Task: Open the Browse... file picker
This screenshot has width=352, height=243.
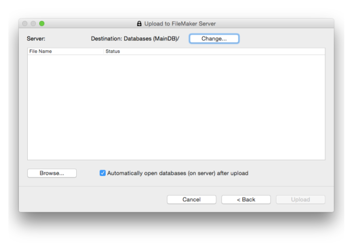Action: (52, 173)
